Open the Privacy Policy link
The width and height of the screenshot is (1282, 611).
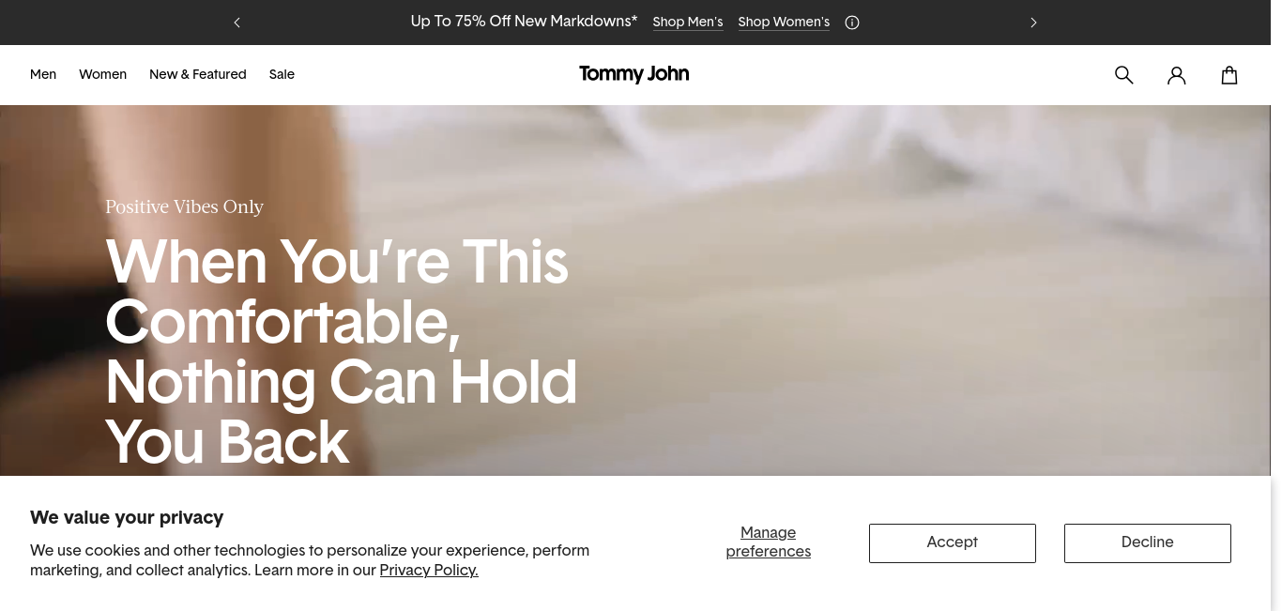(x=429, y=570)
